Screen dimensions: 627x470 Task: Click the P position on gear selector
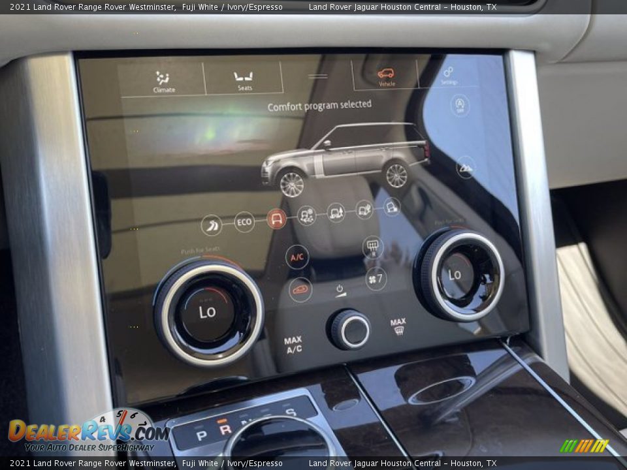[x=202, y=435]
